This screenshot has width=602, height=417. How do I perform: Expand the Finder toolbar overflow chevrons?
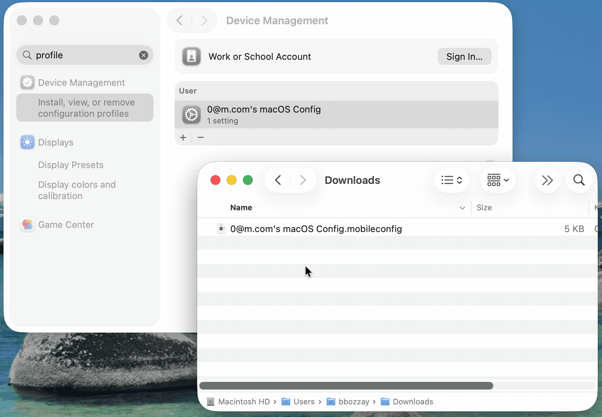coord(547,180)
